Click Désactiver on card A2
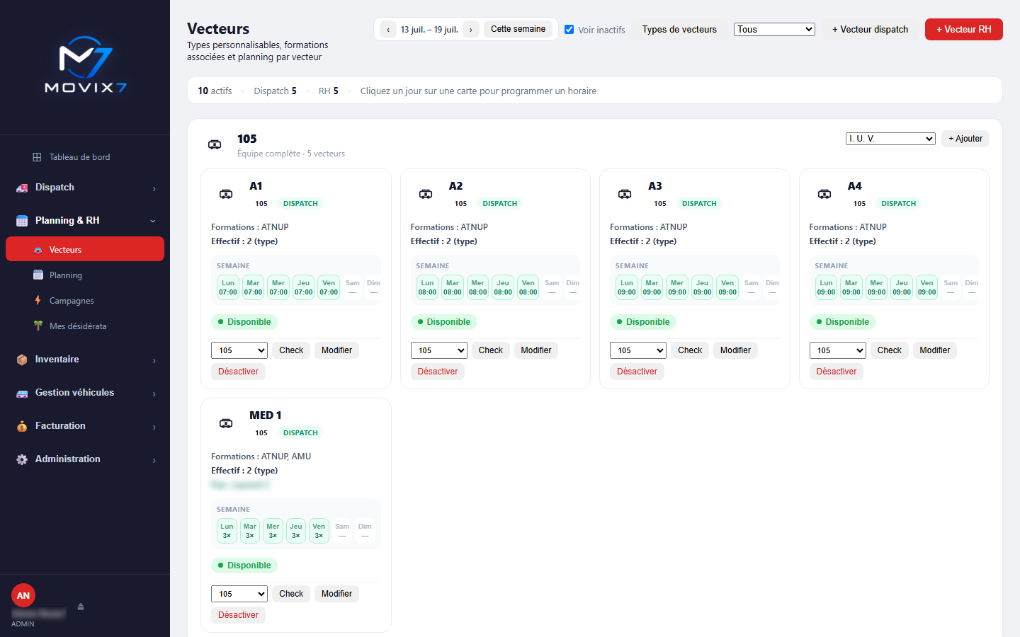The height and width of the screenshot is (637, 1020). pyautogui.click(x=438, y=372)
